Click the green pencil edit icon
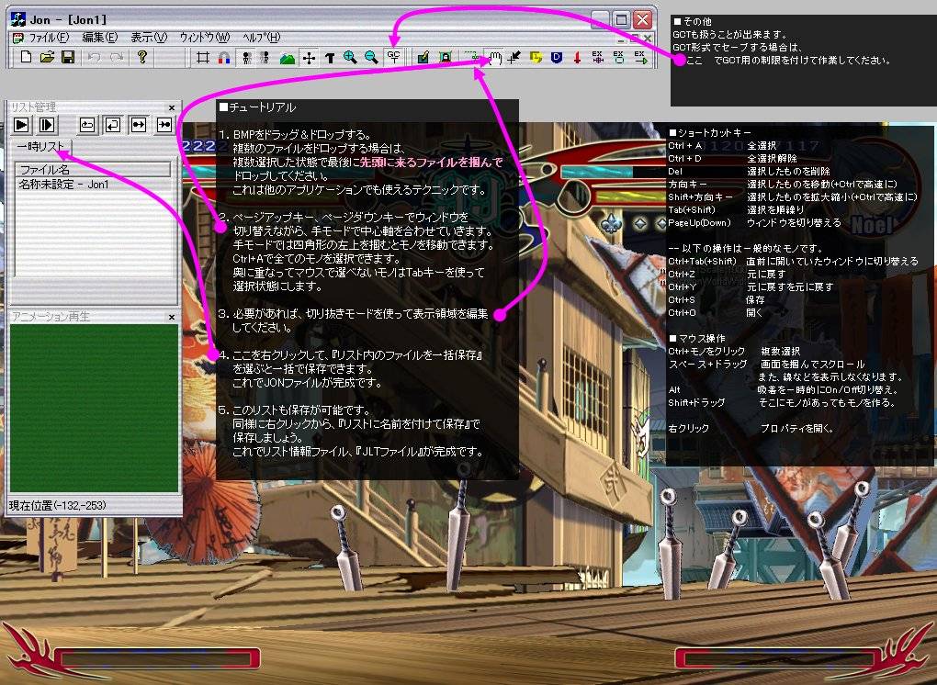The width and height of the screenshot is (937, 685). (x=423, y=57)
